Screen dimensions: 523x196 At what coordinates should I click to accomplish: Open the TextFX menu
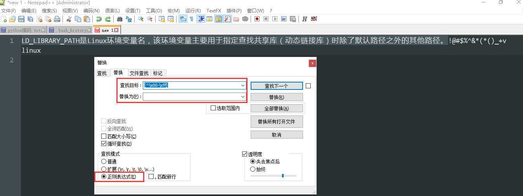214,10
